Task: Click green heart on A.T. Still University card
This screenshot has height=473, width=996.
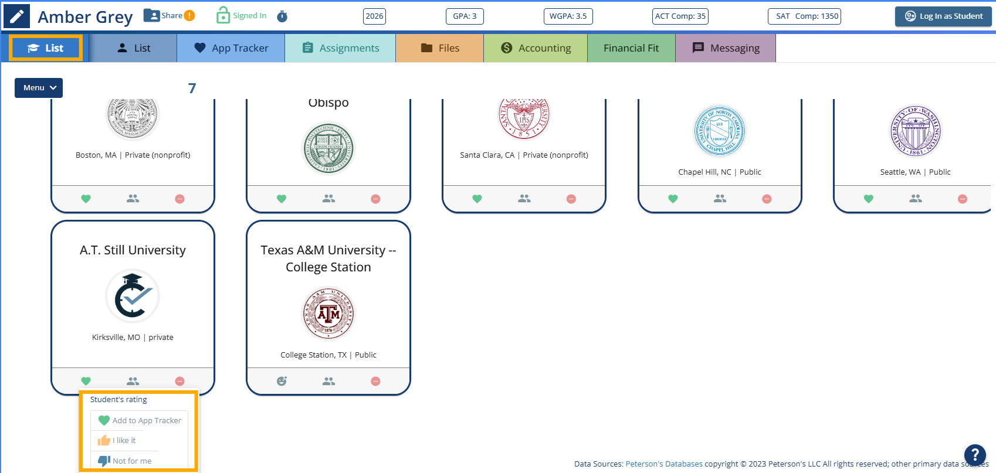Action: 86,382
